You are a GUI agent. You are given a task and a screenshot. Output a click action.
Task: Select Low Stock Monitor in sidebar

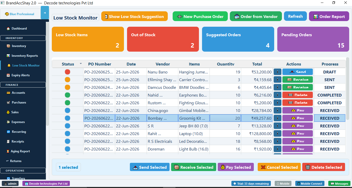[x=23, y=65]
